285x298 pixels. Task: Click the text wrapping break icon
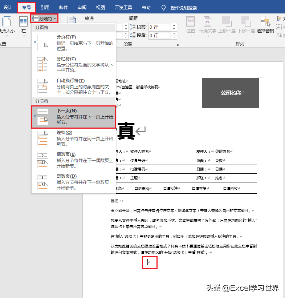tap(42, 86)
